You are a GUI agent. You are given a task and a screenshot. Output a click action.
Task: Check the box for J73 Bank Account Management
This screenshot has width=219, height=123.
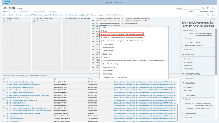click(x=4, y=87)
